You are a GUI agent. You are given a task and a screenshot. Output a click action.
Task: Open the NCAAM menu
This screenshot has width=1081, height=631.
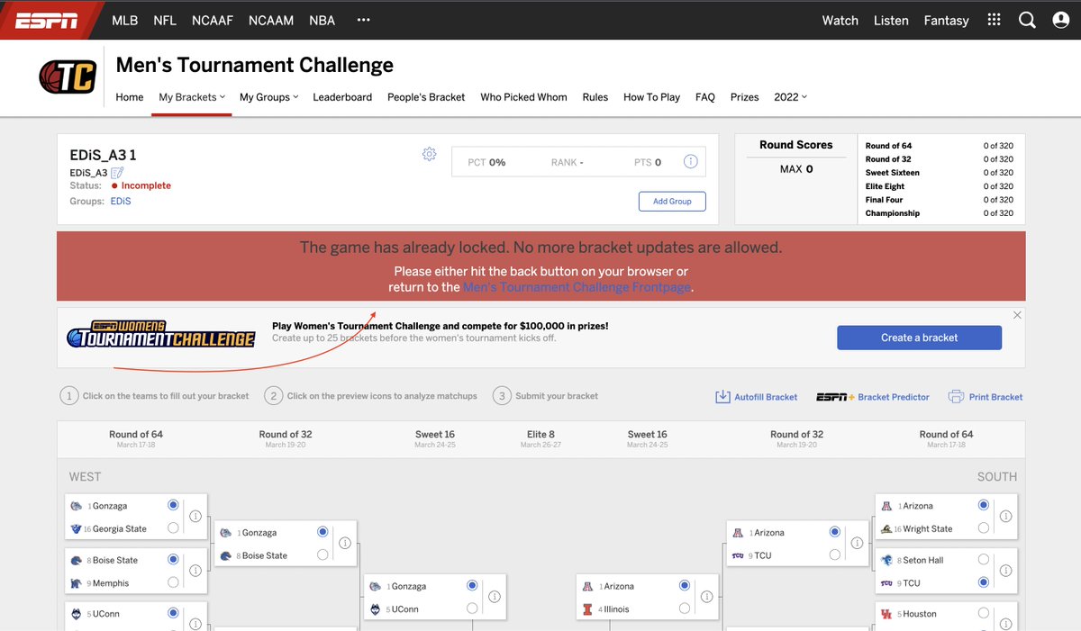tap(271, 20)
